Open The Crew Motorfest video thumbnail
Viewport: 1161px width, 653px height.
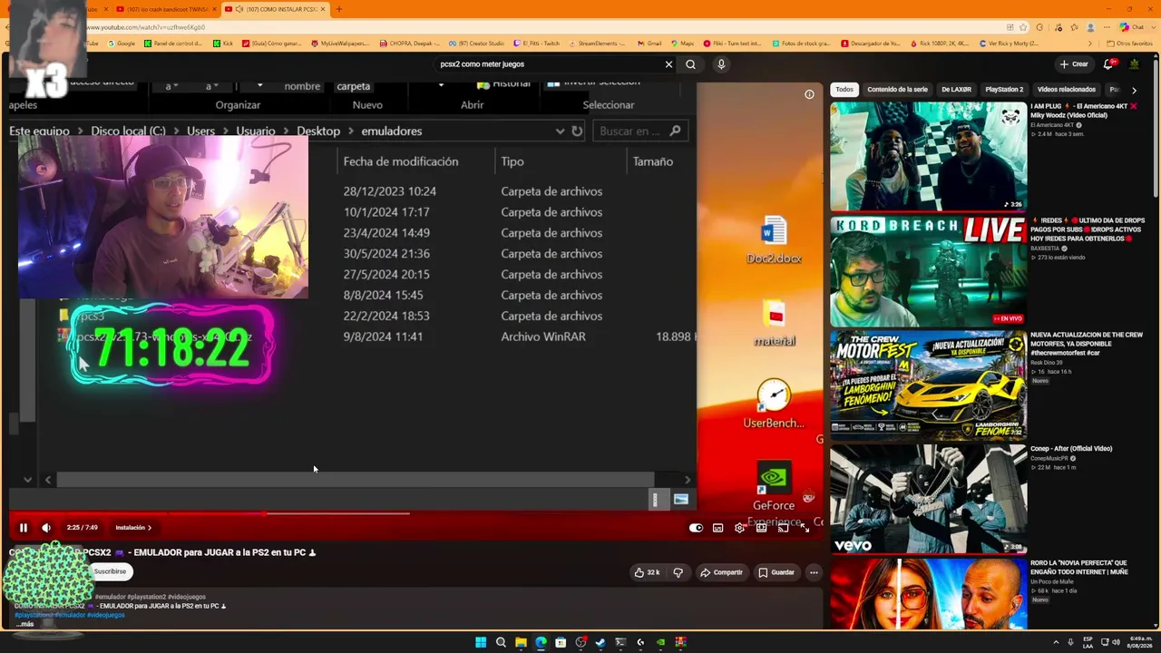(x=928, y=385)
